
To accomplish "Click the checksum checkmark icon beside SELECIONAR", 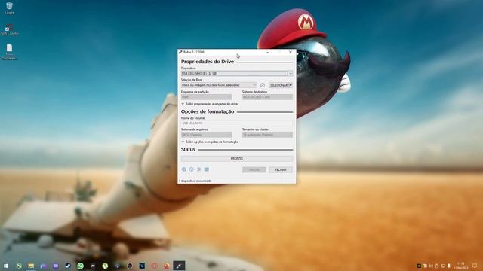I will click(263, 85).
